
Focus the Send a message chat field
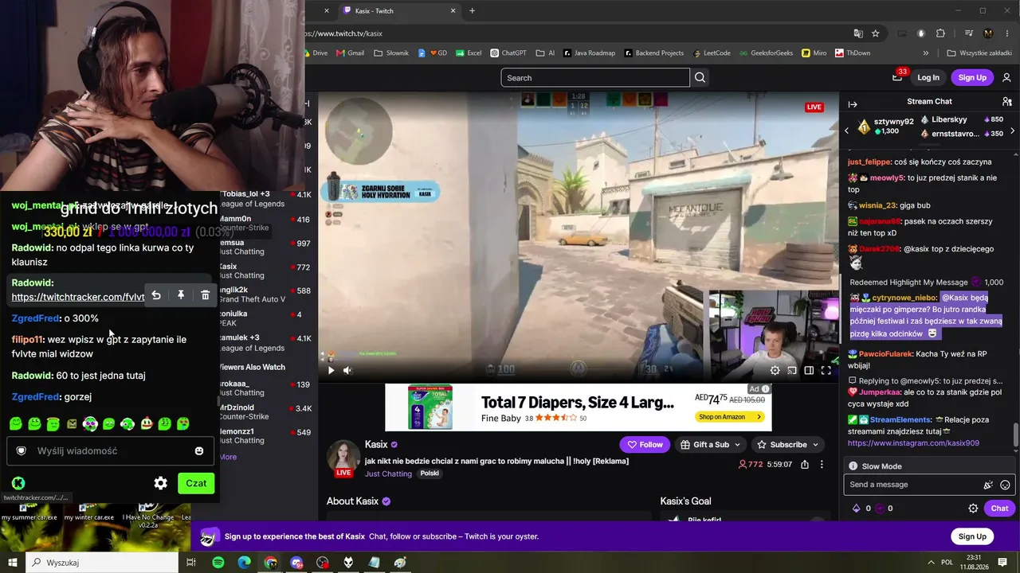(912, 485)
